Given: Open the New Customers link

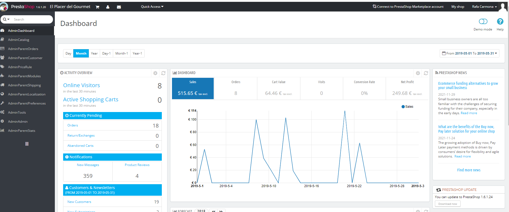Looking at the screenshot, I should coord(79,202).
